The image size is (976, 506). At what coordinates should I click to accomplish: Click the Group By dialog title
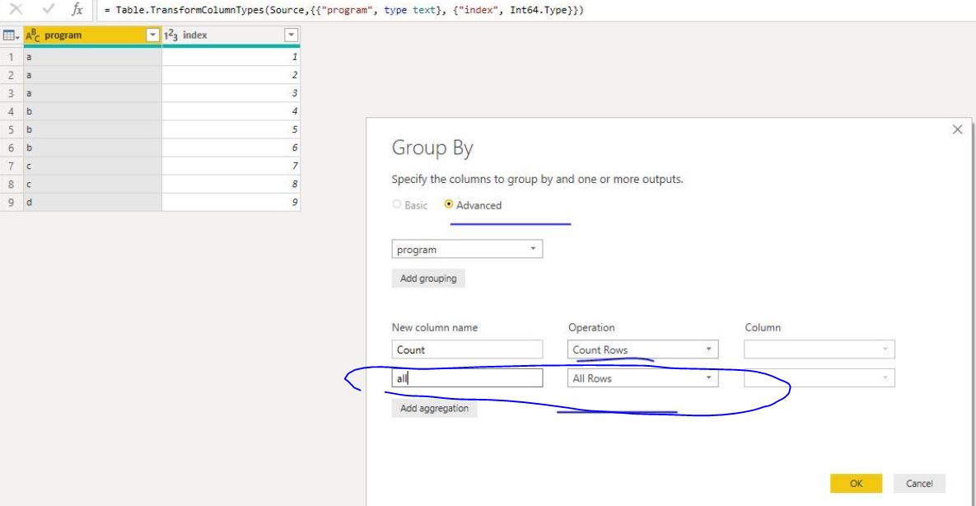432,148
